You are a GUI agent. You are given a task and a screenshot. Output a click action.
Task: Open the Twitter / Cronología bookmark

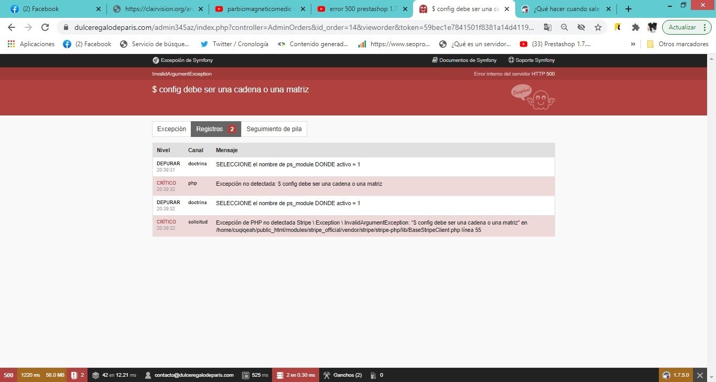234,44
